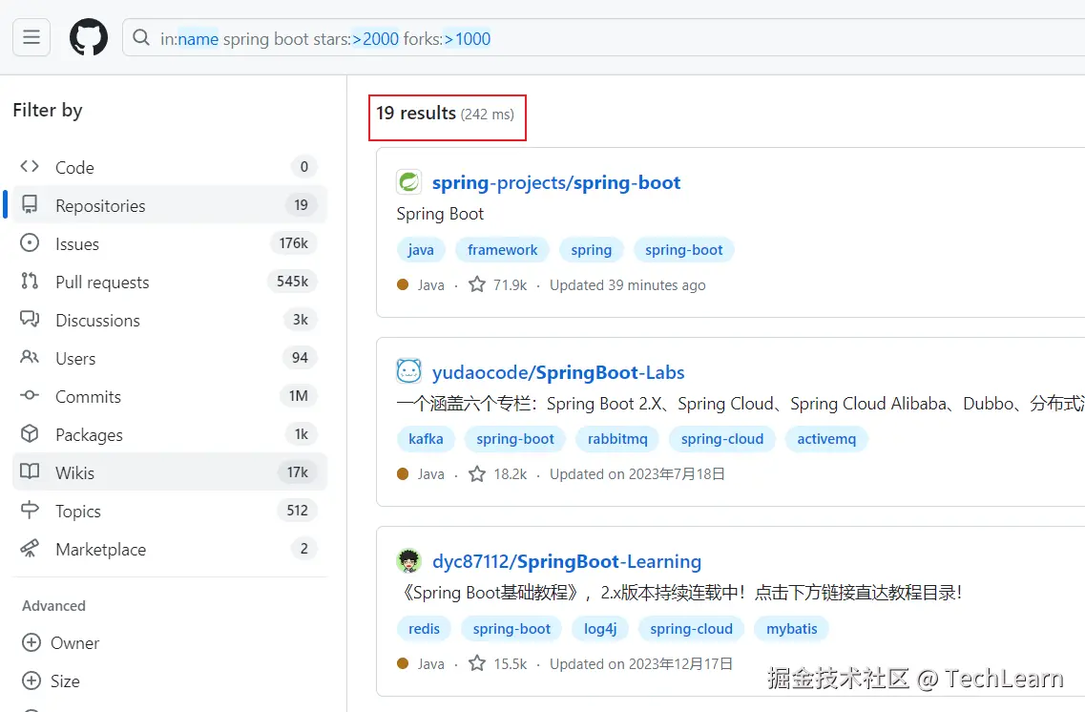
Task: Go to GitHub home via Octocat logo
Action: tap(89, 37)
